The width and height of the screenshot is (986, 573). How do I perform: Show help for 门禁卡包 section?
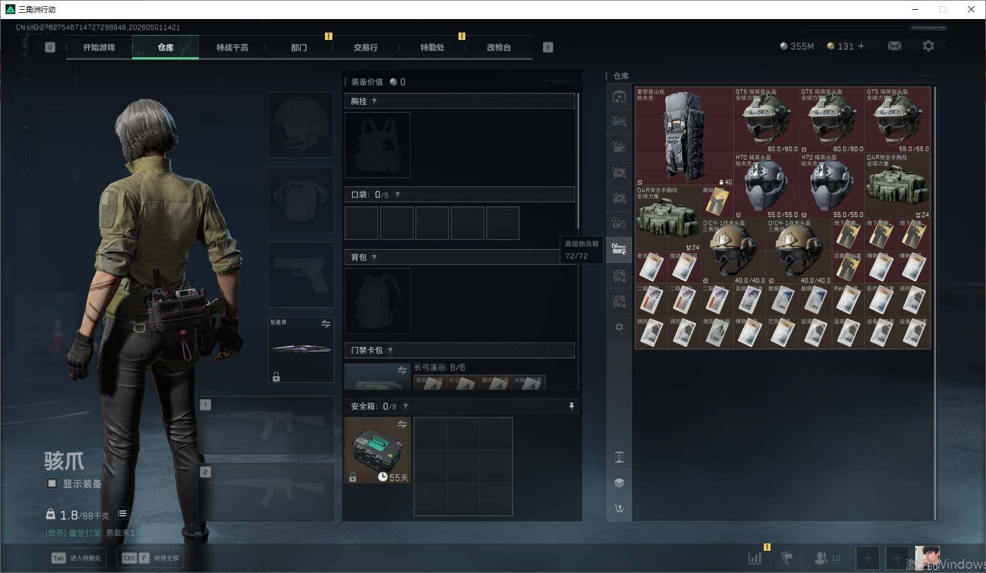390,350
